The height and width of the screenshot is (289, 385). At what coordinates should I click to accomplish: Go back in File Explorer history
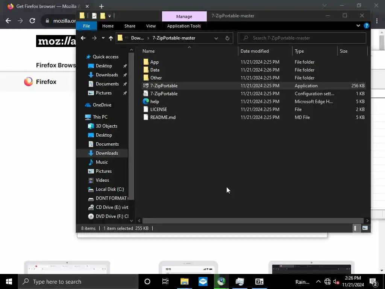(x=83, y=38)
